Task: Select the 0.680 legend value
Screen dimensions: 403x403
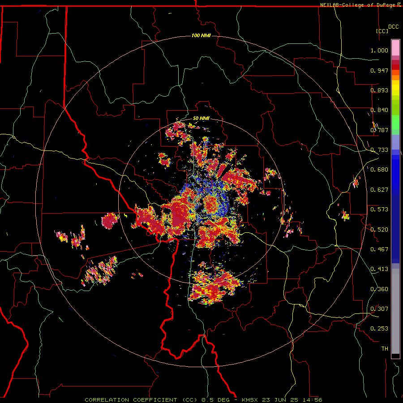Action: coord(379,170)
